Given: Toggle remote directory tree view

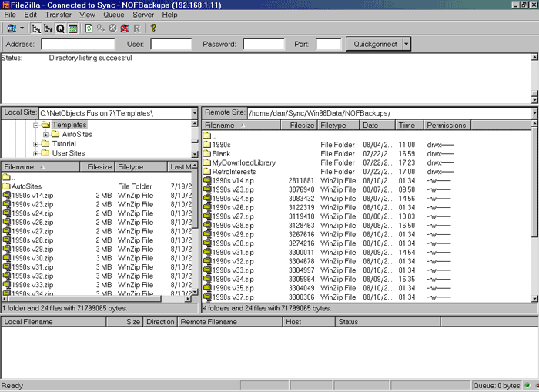Looking at the screenshot, I should [x=48, y=28].
